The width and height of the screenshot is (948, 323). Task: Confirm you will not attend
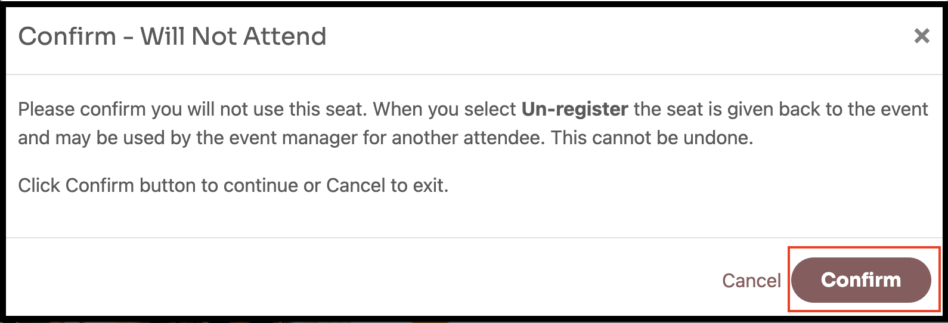tap(861, 280)
